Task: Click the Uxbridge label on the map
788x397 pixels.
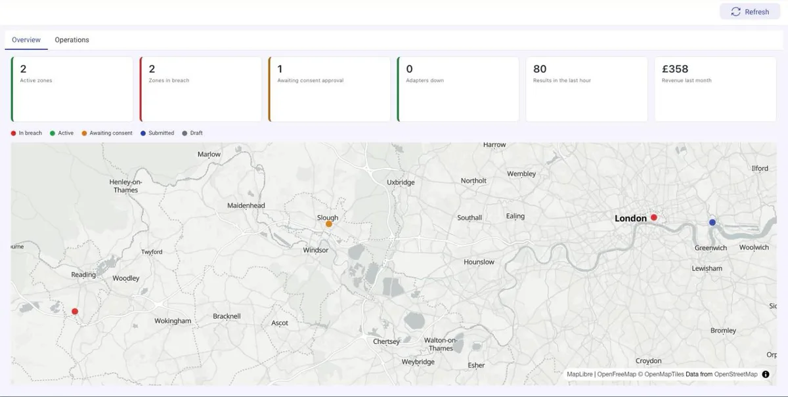Action: 401,182
